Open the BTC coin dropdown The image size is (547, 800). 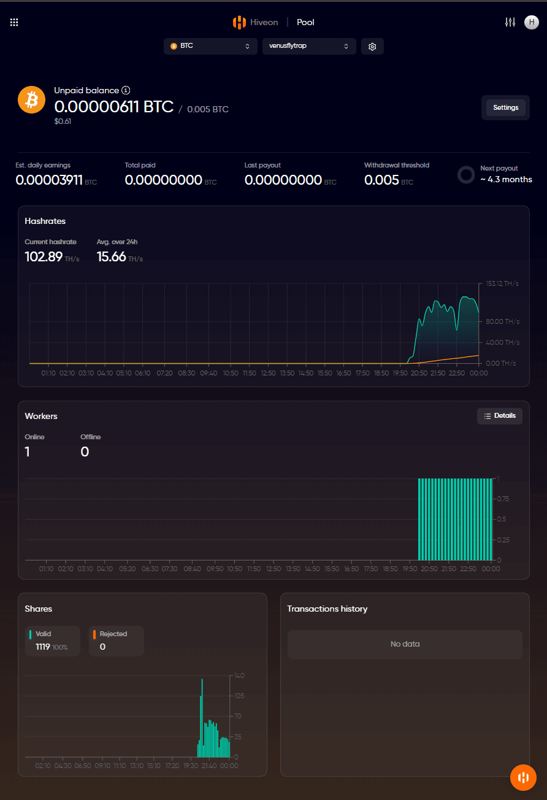[x=210, y=46]
